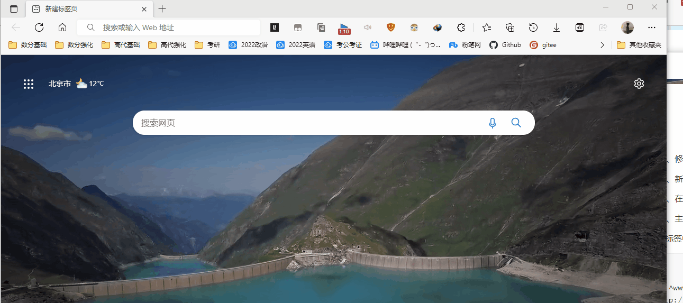Expand the hidden bookmarks overflow chevron
This screenshot has width=683, height=303.
click(602, 45)
